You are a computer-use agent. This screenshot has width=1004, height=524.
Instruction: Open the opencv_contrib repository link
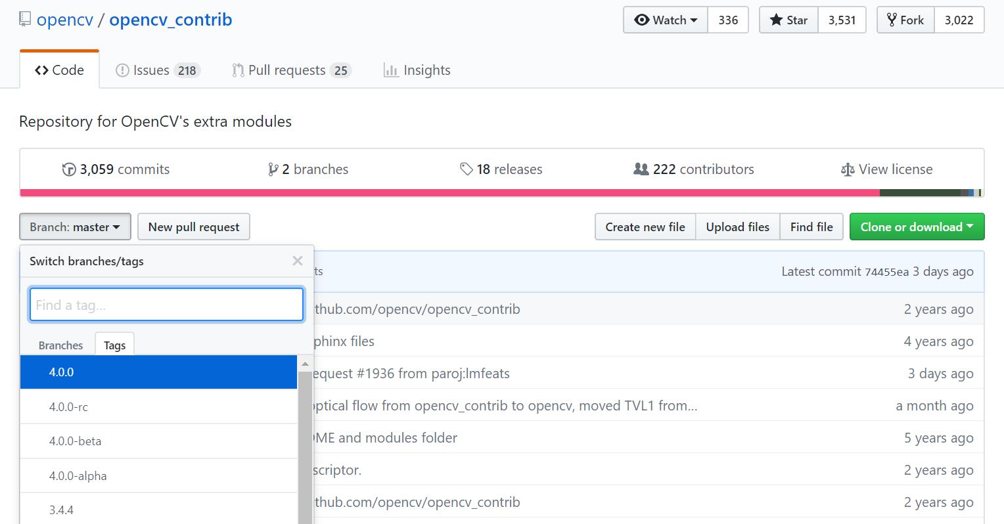(x=171, y=20)
